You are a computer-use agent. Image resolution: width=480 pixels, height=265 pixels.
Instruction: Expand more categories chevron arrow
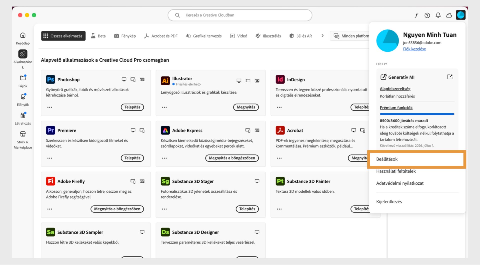322,36
